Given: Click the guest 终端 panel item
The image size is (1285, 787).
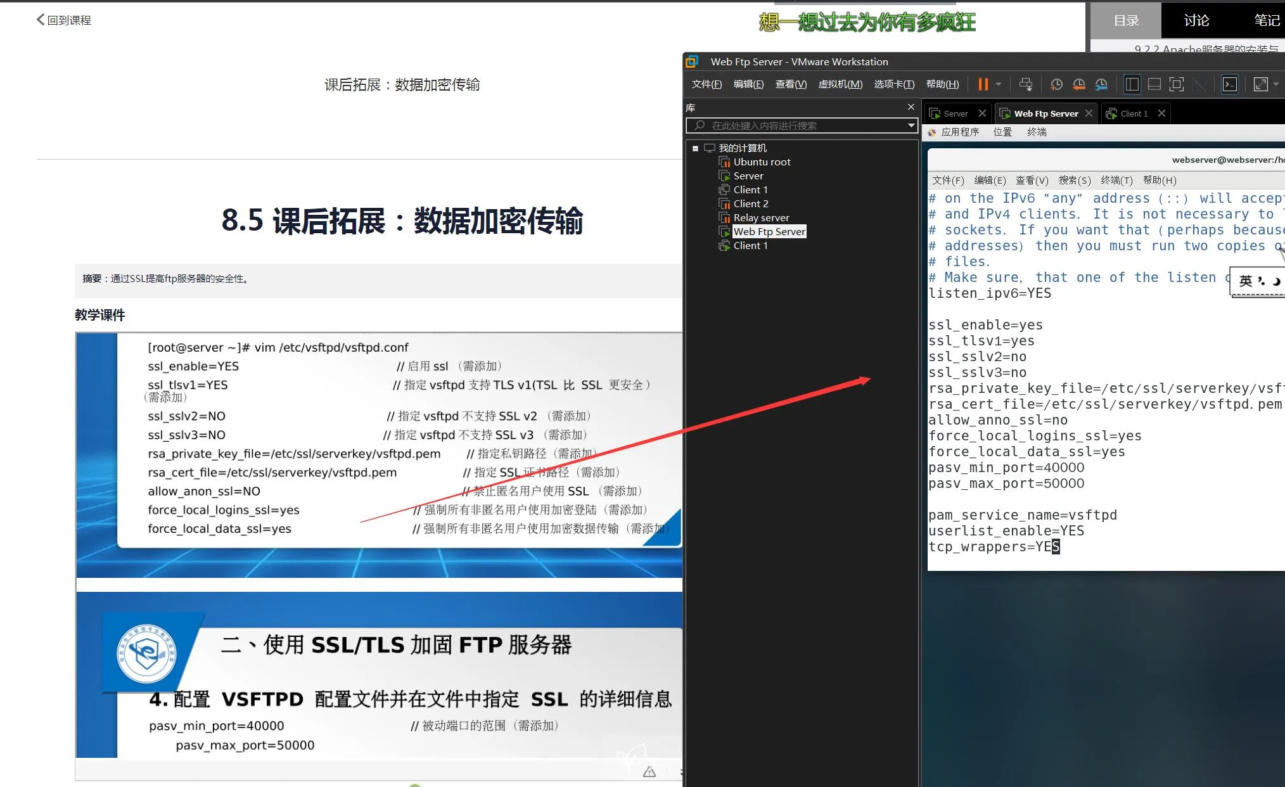Looking at the screenshot, I should click(x=1037, y=132).
